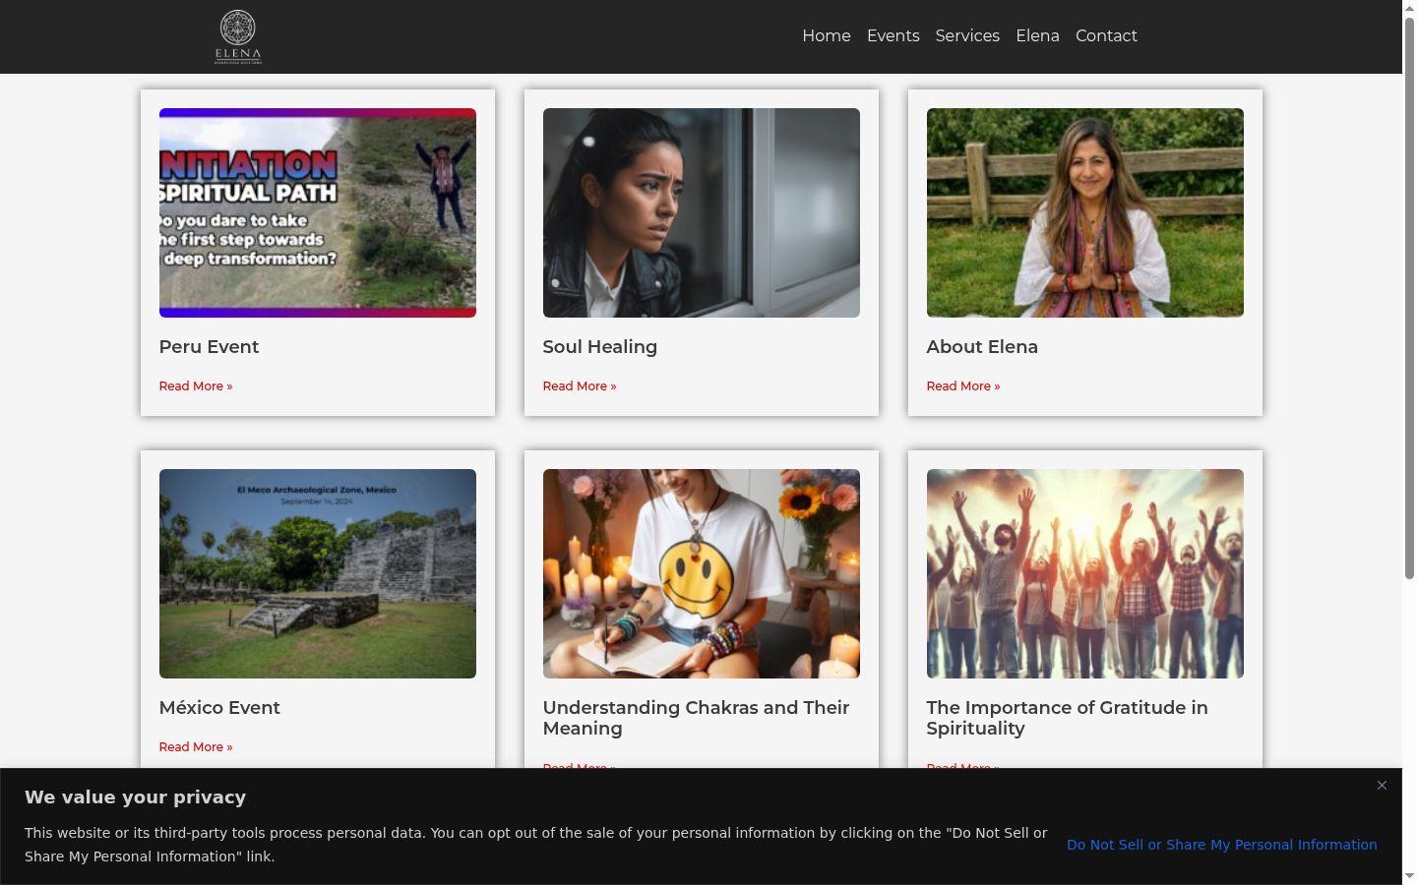The height and width of the screenshot is (885, 1417).
Task: Open The Importance of Gratitude in Spirituality
Action: pyautogui.click(x=1067, y=718)
